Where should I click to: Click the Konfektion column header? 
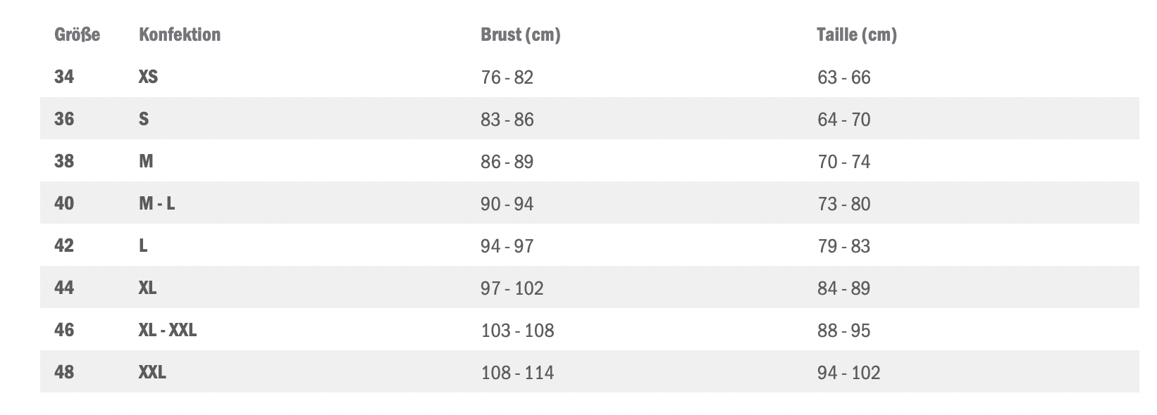tap(179, 34)
